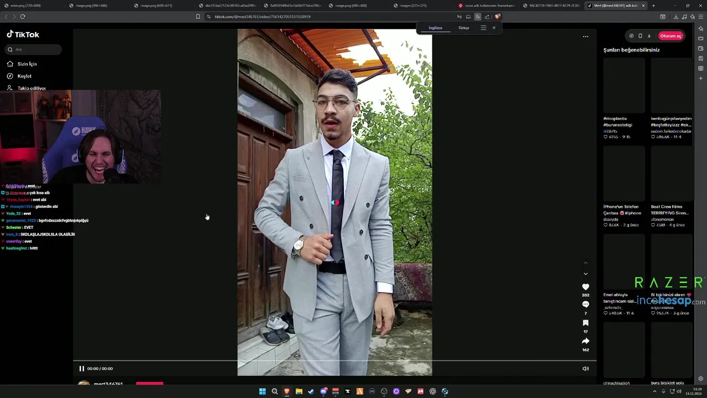The height and width of the screenshot is (398, 707).
Task: Click the Ara search field
Action: (x=33, y=50)
